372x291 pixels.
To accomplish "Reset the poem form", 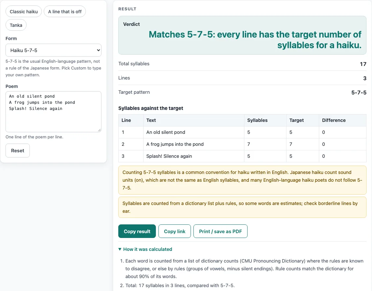I will point(17,151).
